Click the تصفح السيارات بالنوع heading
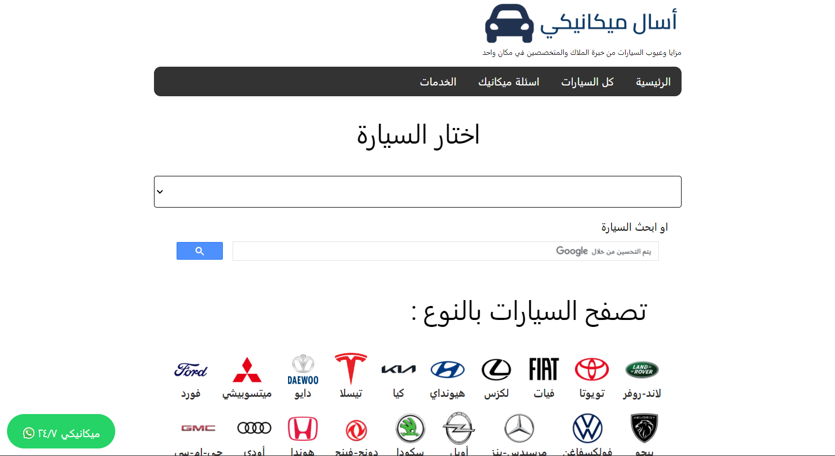The height and width of the screenshot is (456, 835). click(529, 311)
